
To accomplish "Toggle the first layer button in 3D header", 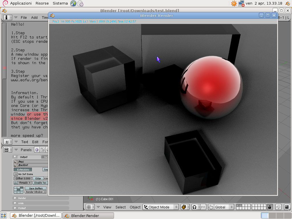I will (x=238, y=206).
